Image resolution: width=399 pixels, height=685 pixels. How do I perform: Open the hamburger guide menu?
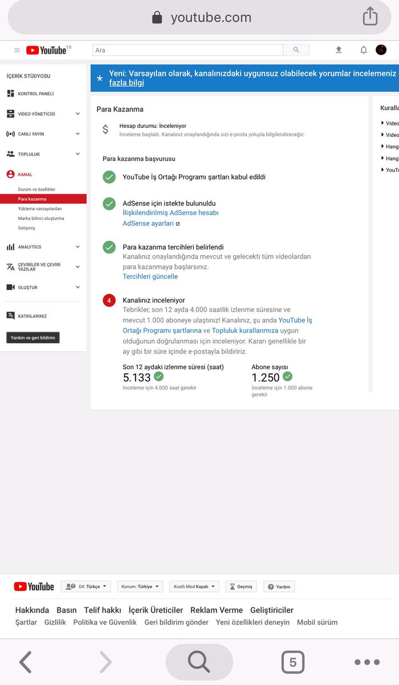click(17, 50)
